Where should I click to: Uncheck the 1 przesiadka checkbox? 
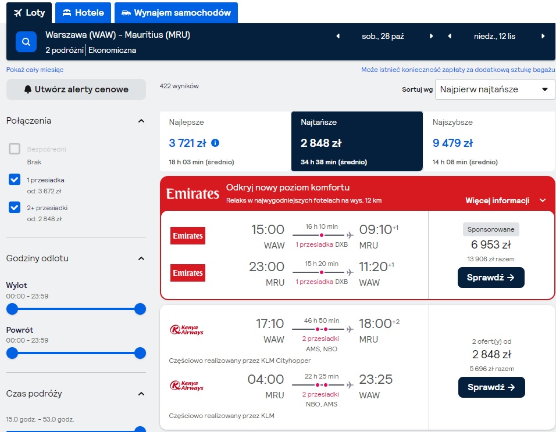pyautogui.click(x=15, y=179)
